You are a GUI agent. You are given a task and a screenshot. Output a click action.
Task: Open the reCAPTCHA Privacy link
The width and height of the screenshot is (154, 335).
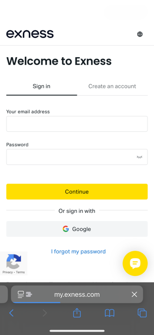8,272
